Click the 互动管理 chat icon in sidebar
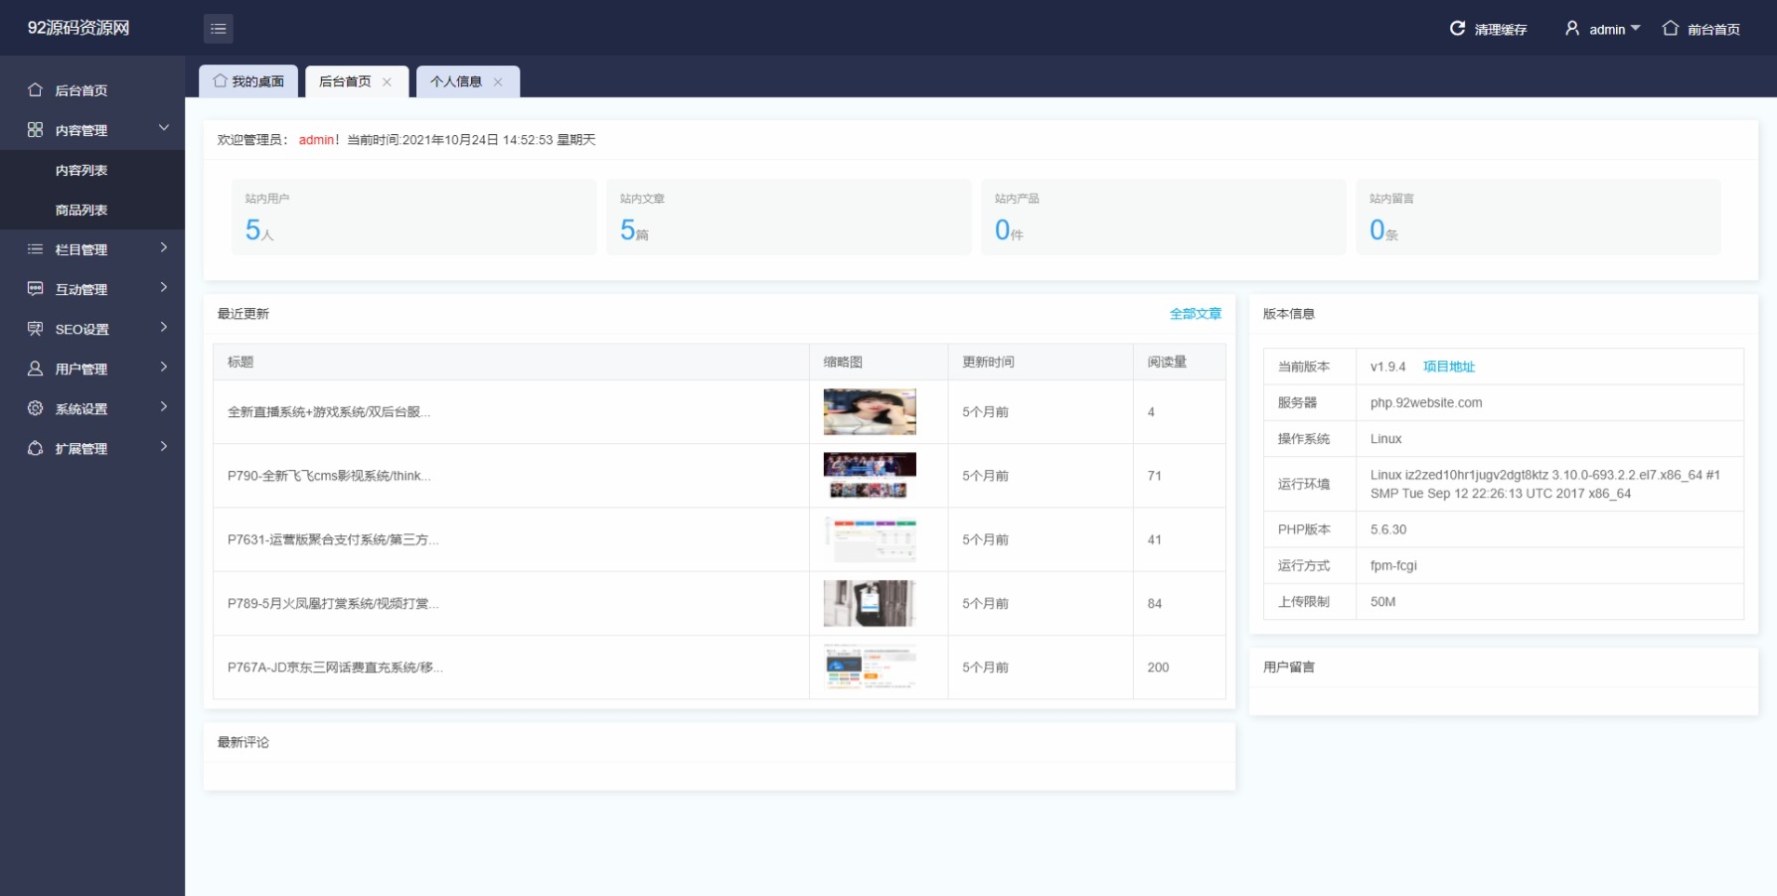Screen dimensions: 1777x896 point(35,289)
